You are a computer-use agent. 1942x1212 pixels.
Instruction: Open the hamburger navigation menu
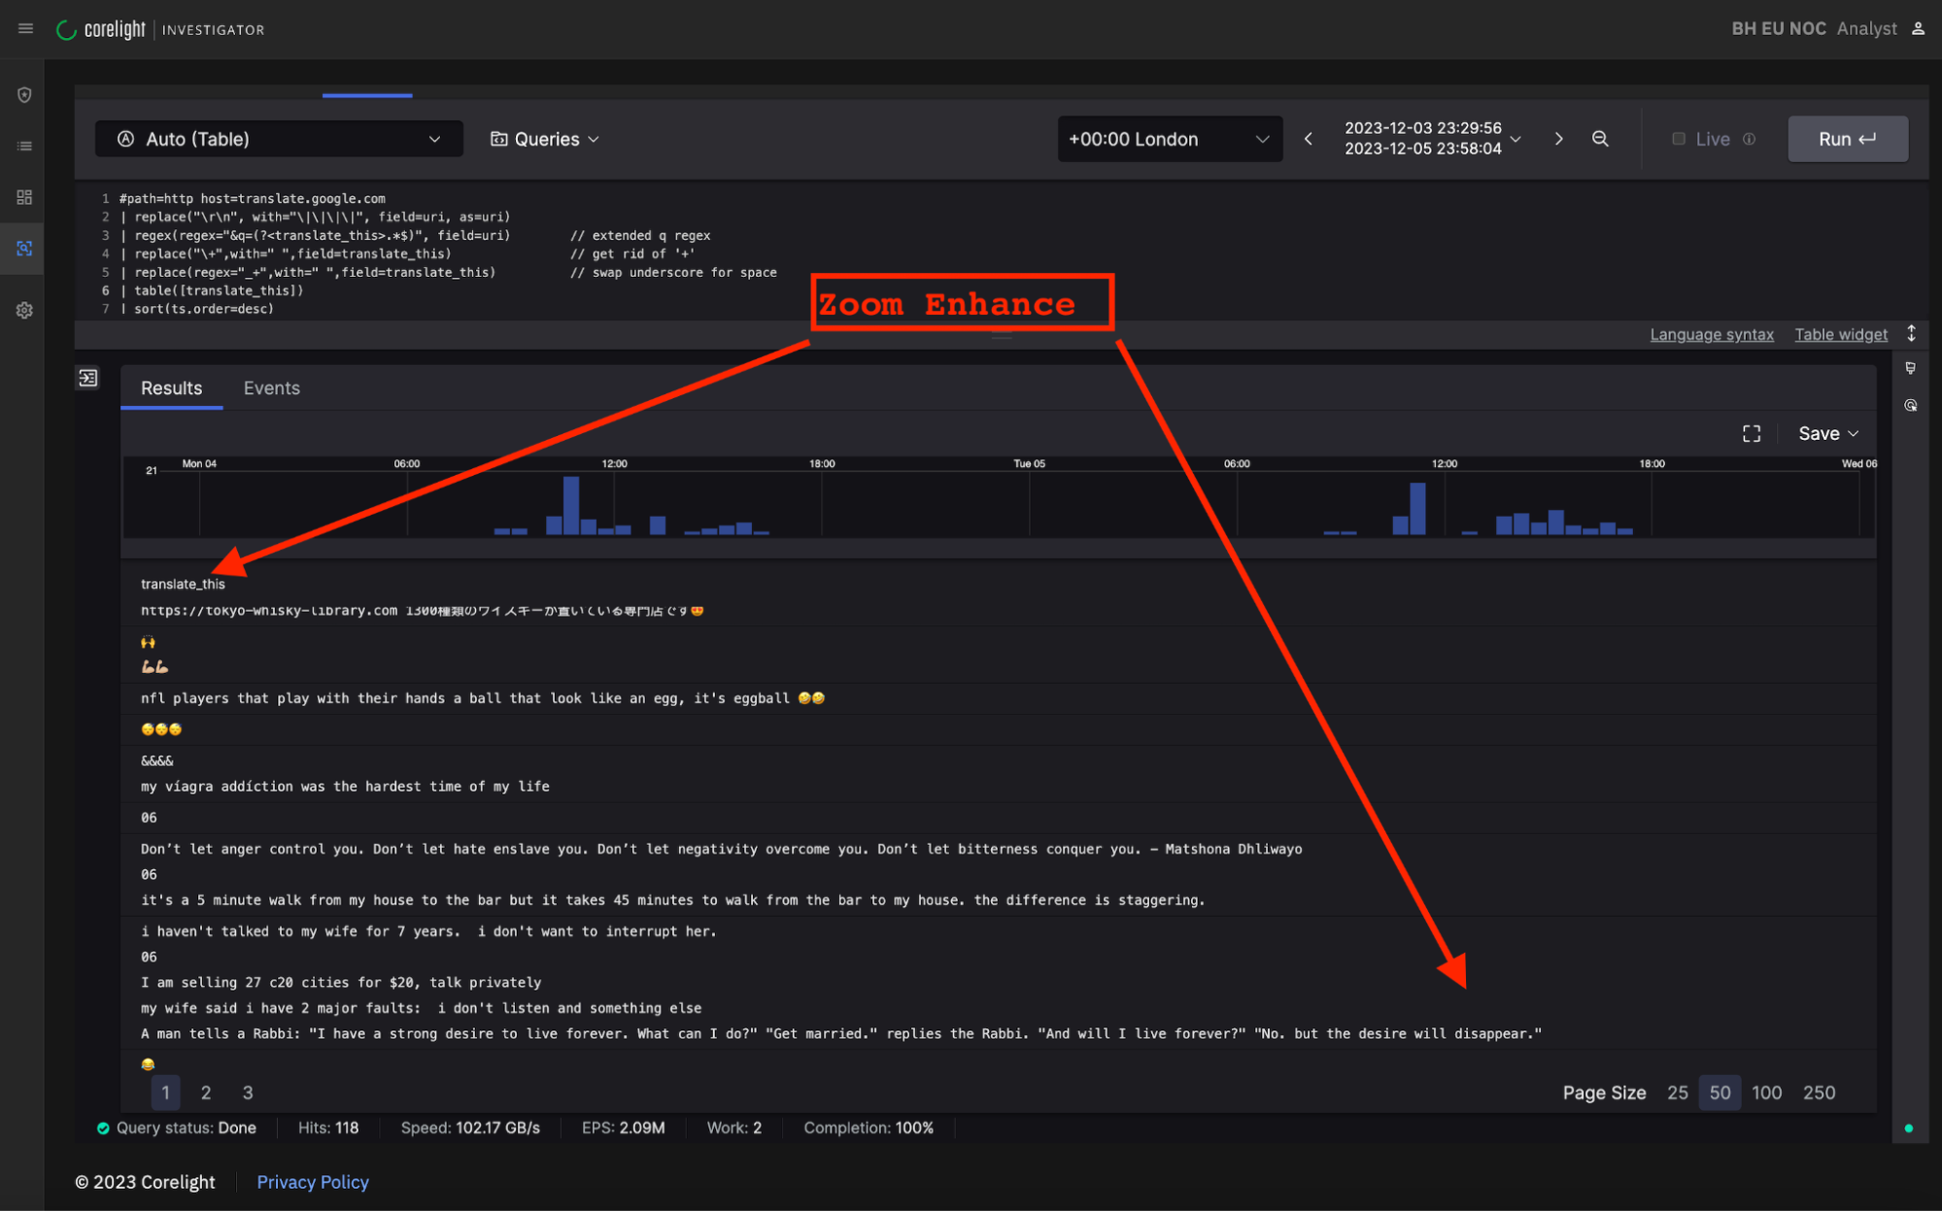pyautogui.click(x=25, y=29)
